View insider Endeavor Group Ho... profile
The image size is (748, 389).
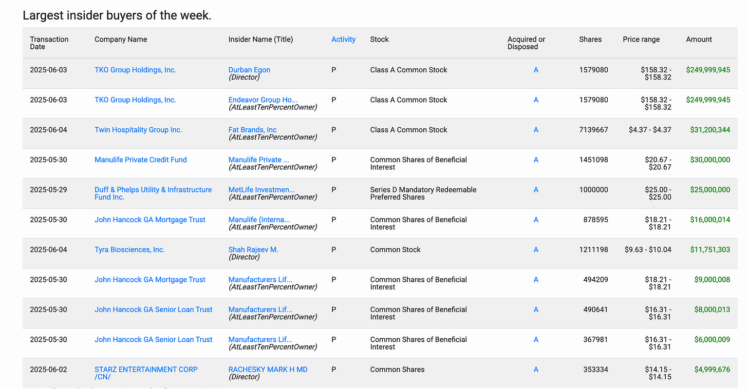click(263, 100)
